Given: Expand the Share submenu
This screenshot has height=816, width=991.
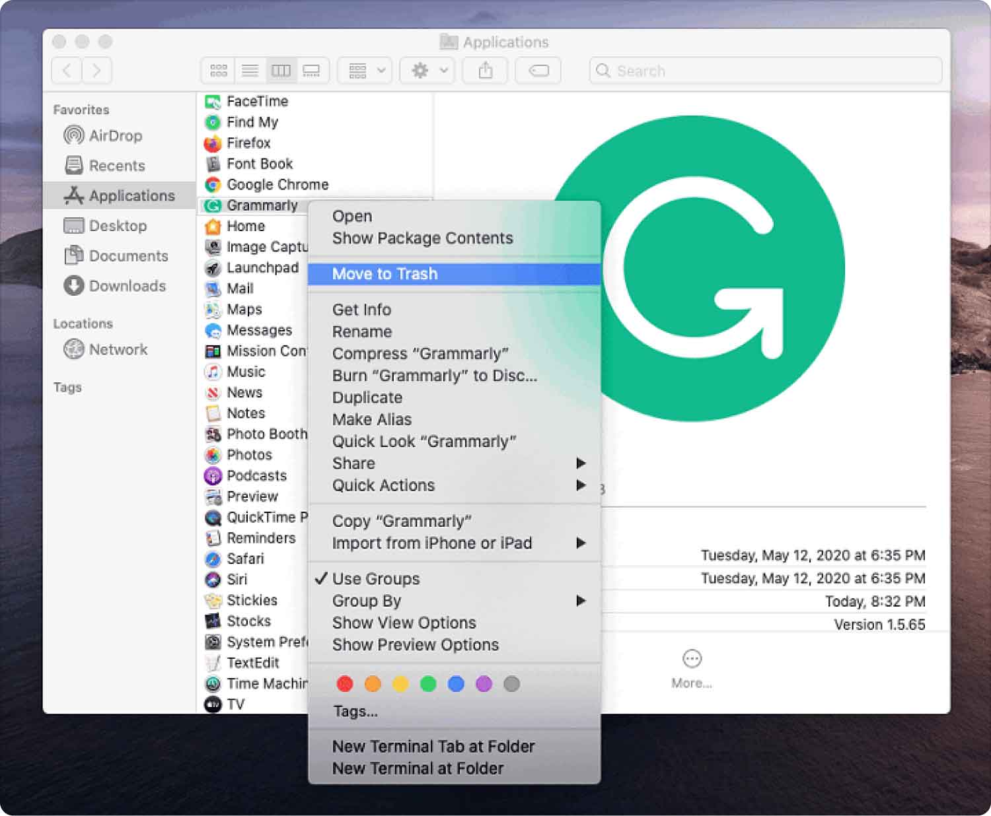Looking at the screenshot, I should point(454,463).
